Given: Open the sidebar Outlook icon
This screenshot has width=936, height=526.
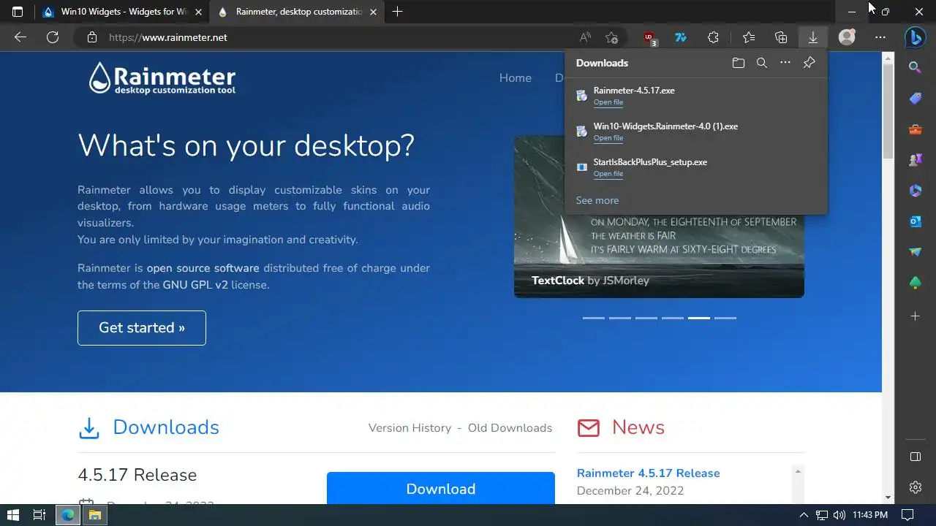Looking at the screenshot, I should [x=915, y=221].
